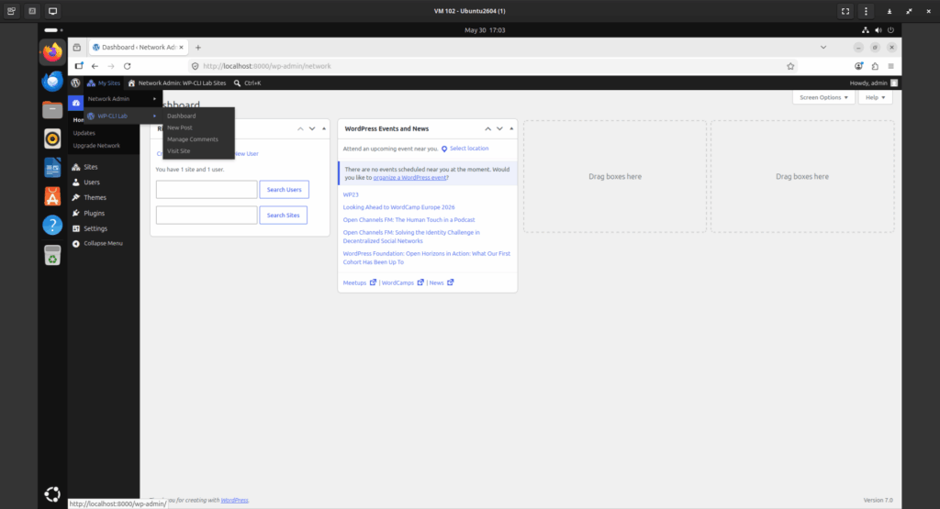
Task: Toggle the Right Now widget panel
Action: (324, 128)
